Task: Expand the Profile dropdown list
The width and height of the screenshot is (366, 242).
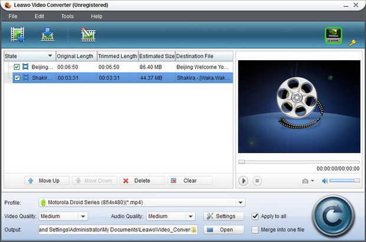Action: click(240, 202)
